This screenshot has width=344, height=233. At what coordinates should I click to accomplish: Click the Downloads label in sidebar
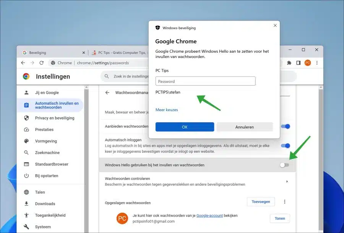[45, 204]
